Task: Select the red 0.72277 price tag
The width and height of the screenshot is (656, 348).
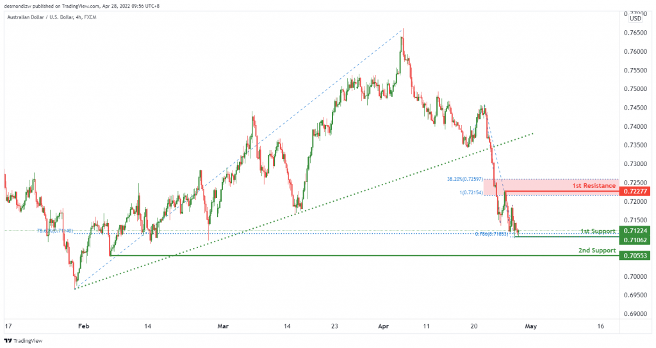Action: pos(635,191)
